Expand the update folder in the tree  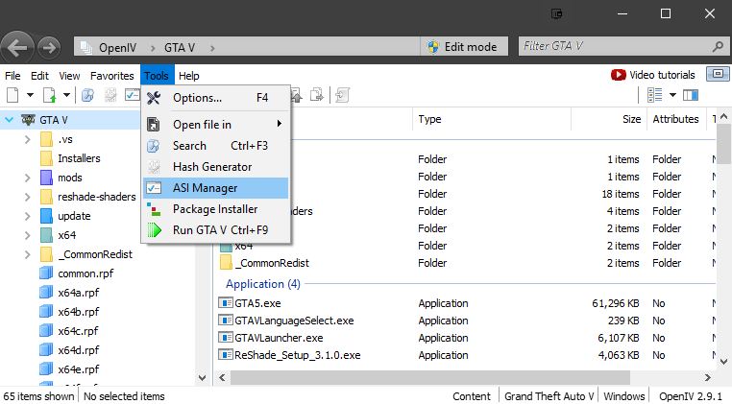[x=27, y=216]
